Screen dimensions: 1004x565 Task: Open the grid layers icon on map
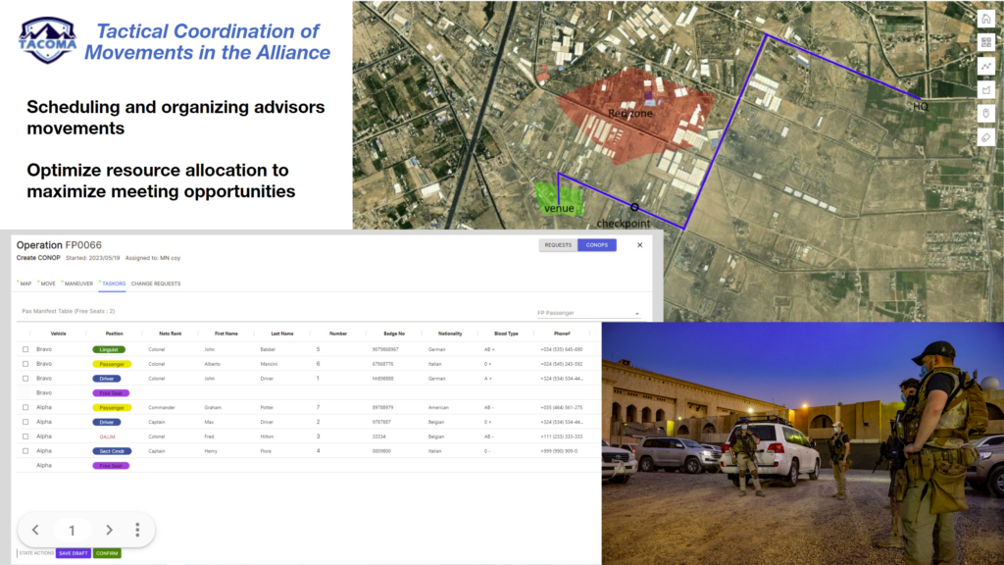(985, 42)
